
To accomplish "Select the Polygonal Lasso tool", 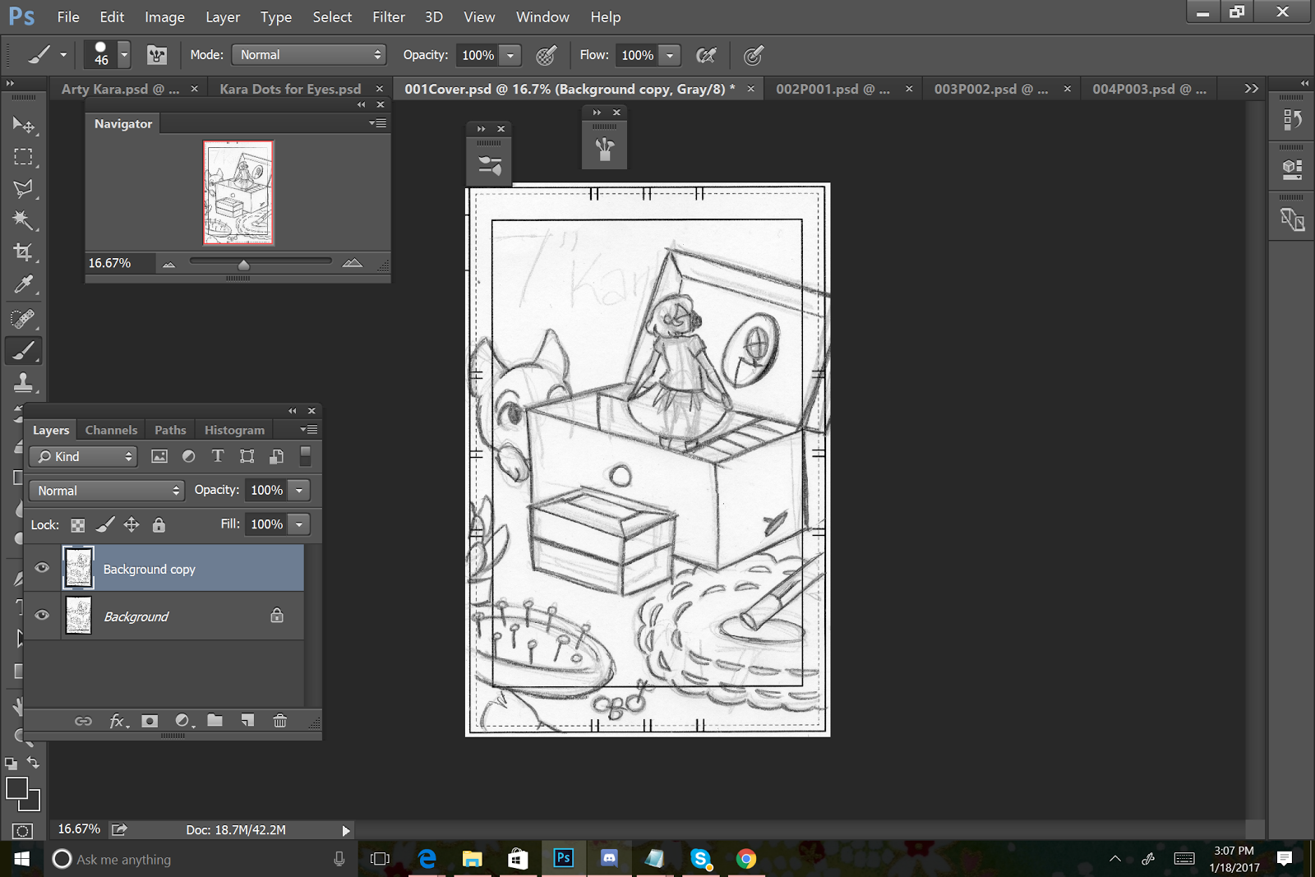I will coord(23,188).
